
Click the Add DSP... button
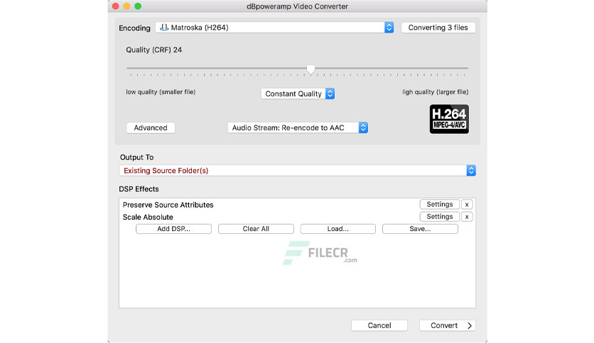[x=173, y=229]
